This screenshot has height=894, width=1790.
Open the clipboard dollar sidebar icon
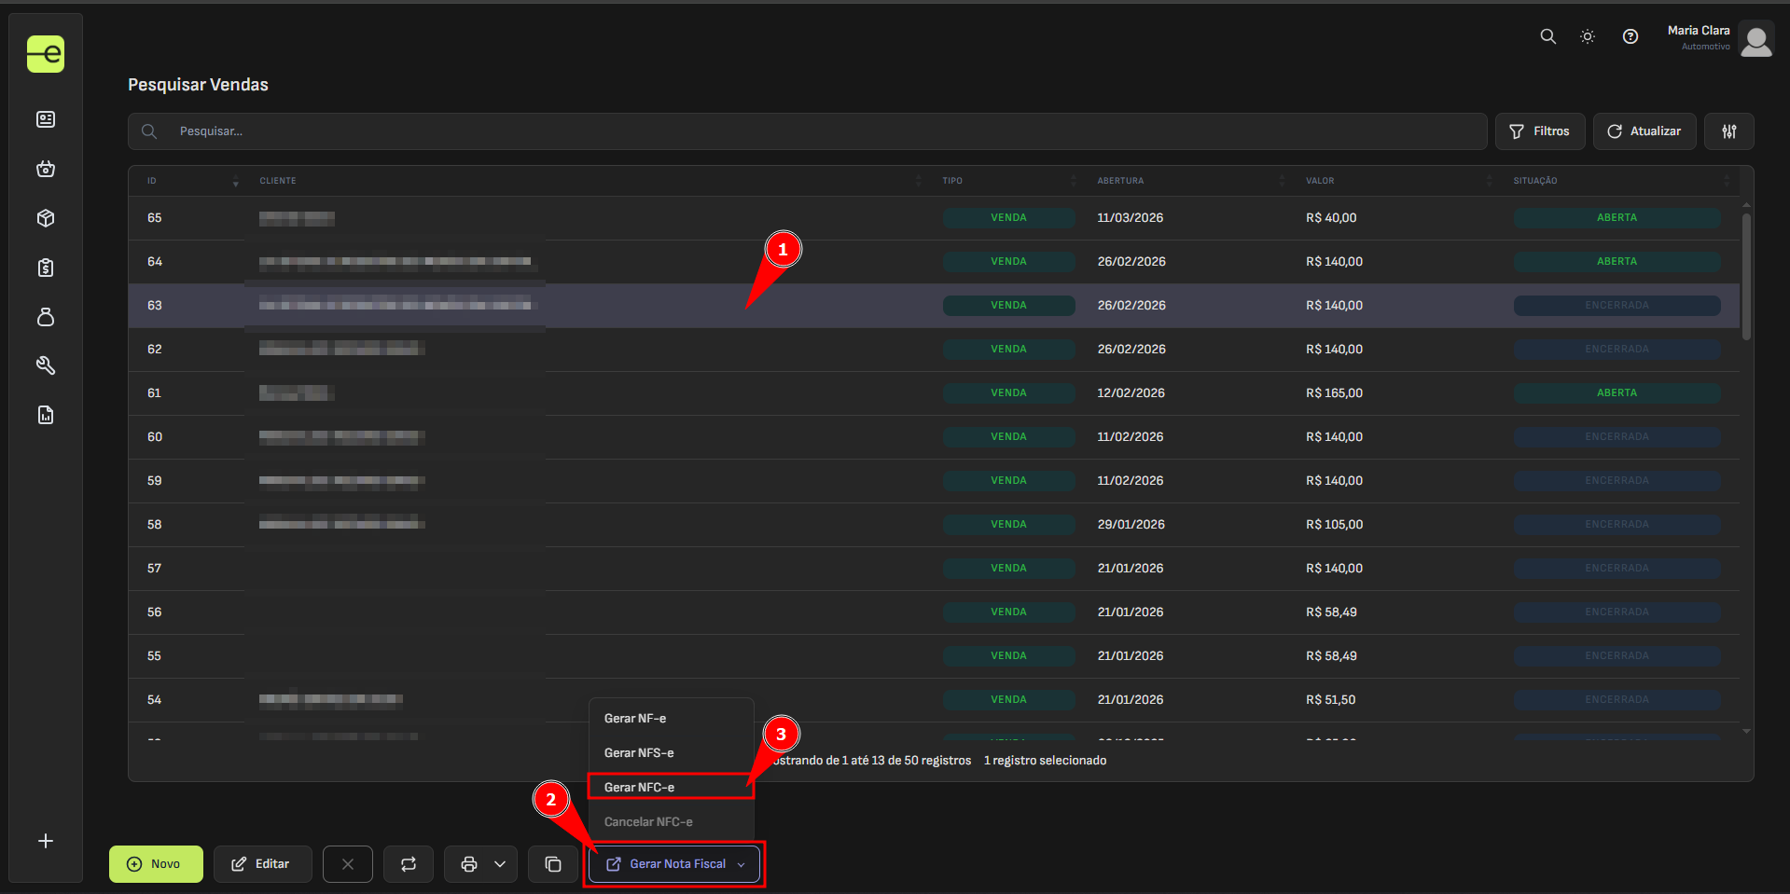[x=46, y=268]
